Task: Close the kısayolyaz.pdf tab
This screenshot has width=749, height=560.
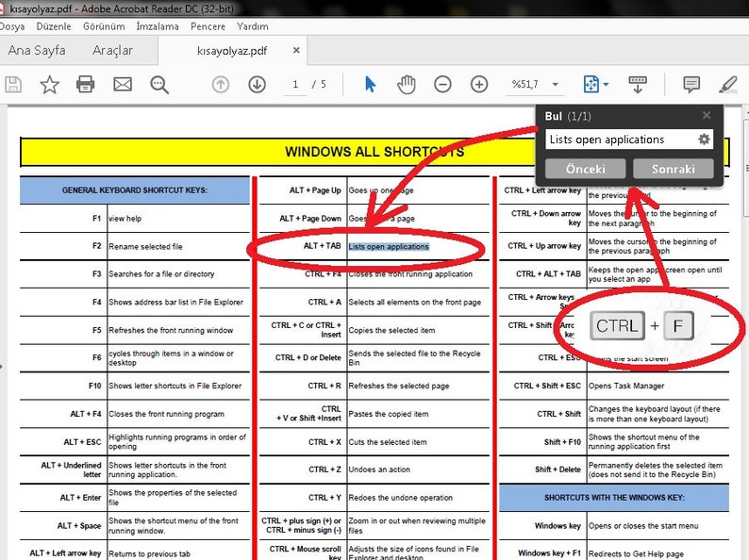Action: pyautogui.click(x=296, y=50)
